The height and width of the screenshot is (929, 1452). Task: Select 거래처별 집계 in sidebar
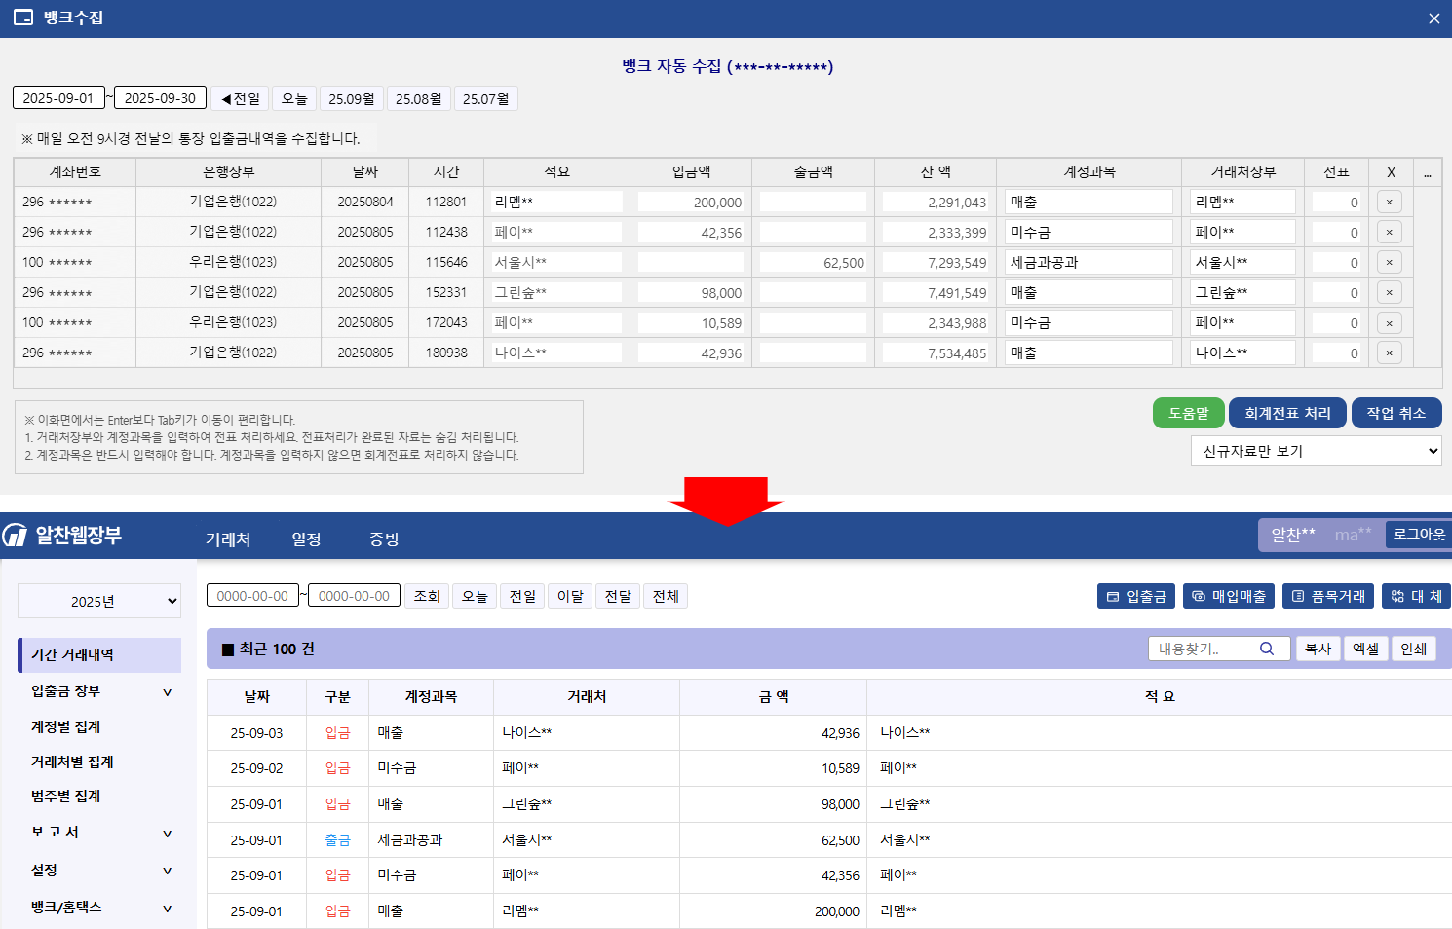click(x=72, y=762)
